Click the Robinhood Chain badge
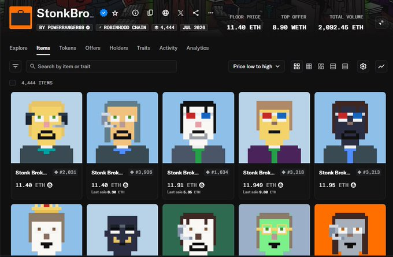Image resolution: width=393 pixels, height=257 pixels. click(x=123, y=28)
